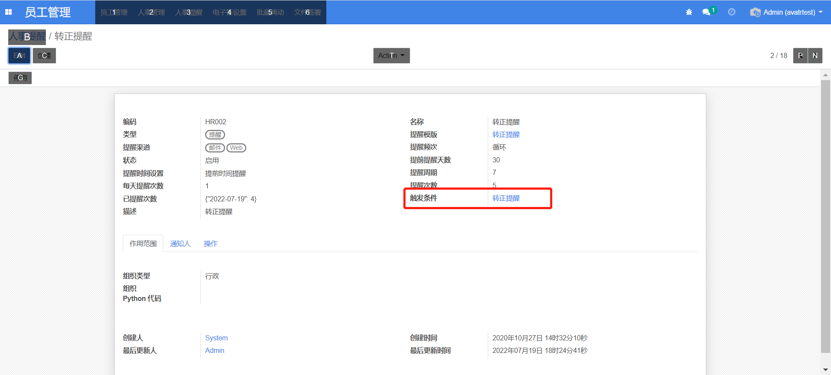The height and width of the screenshot is (375, 831).
Task: Open the conversations chat icon
Action: pos(706,12)
